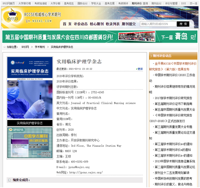Open 评价网首页 in the top navigation
Viewport: 200px width, 188px height.
tap(9, 4)
